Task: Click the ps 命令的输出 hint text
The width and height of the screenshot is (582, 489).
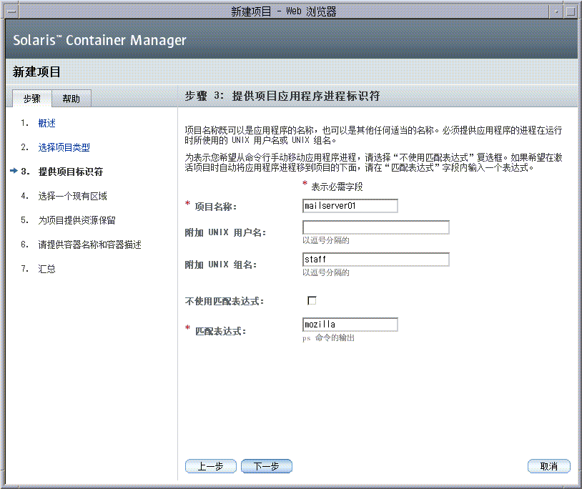Action: [x=328, y=338]
